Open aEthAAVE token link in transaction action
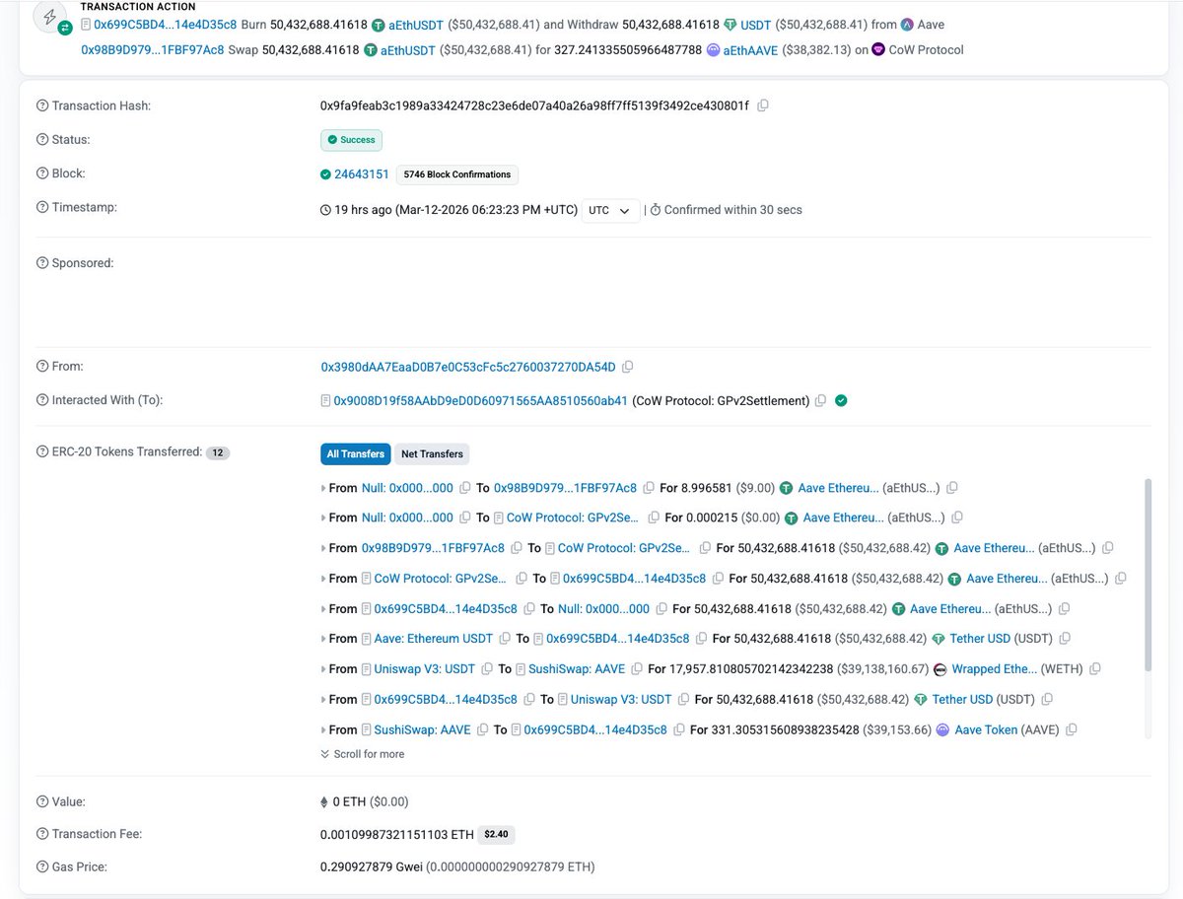The height and width of the screenshot is (899, 1183). tap(750, 49)
